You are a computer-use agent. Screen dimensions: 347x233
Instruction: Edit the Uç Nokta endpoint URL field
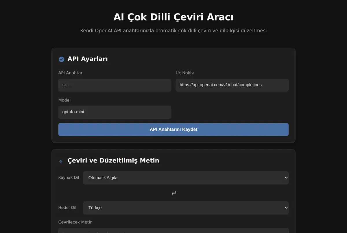232,85
